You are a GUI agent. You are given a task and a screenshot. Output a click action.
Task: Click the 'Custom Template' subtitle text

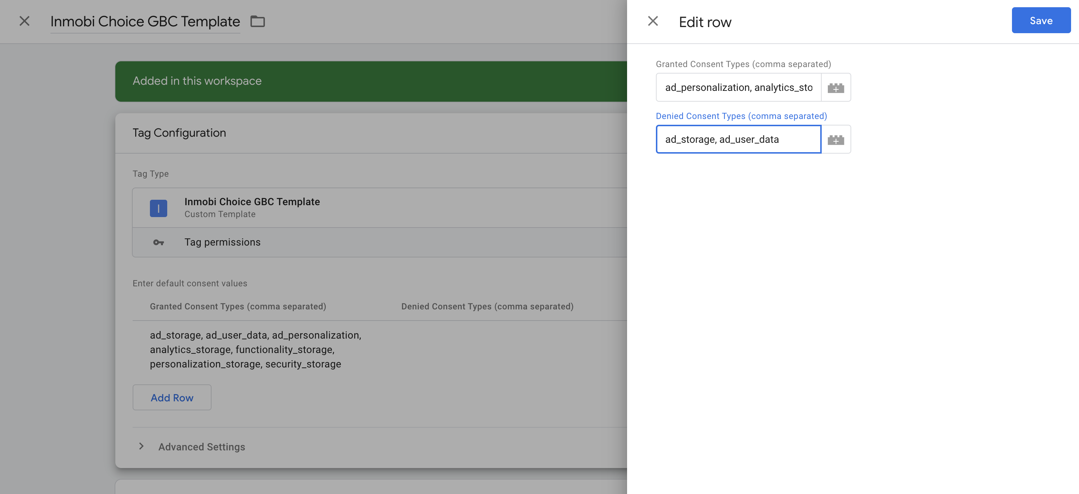[220, 214]
